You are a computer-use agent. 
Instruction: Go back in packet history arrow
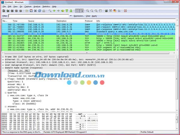54,11
